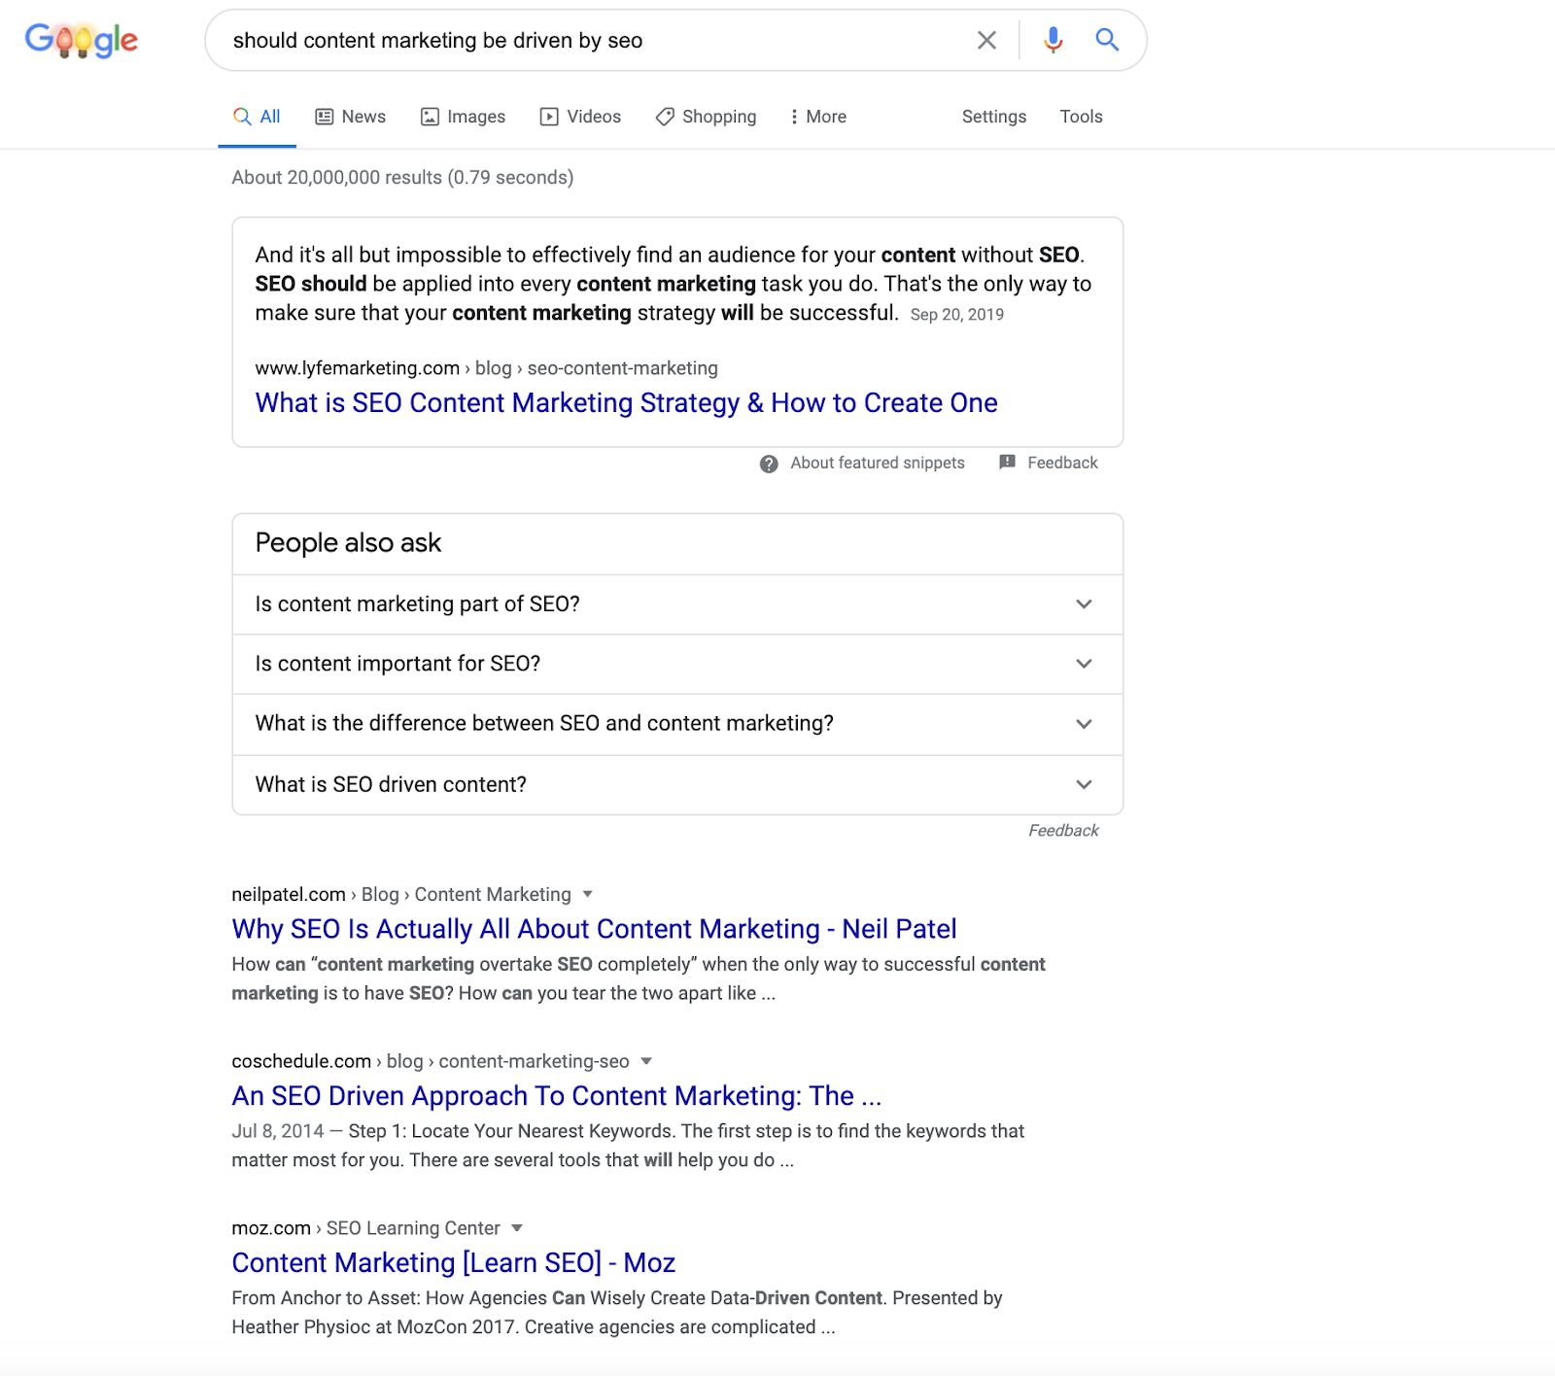The height and width of the screenshot is (1376, 1555).
Task: Open moz.com result options arrow
Action: point(517,1228)
